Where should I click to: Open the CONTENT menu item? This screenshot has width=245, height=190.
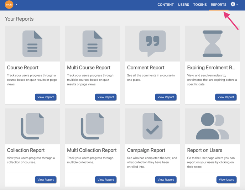(166, 5)
